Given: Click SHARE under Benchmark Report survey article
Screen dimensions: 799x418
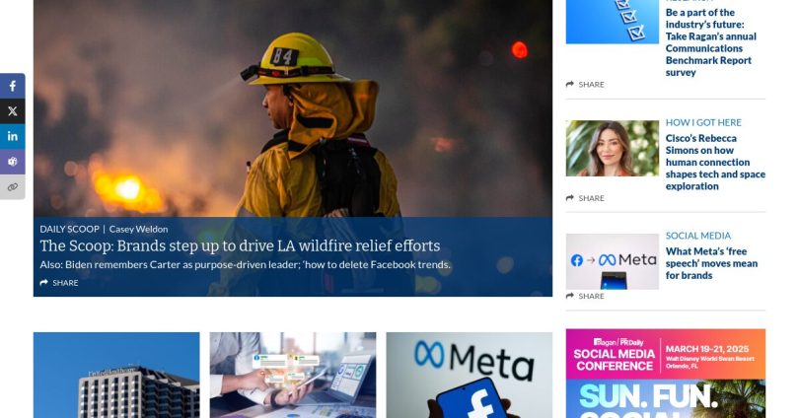Looking at the screenshot, I should [585, 85].
